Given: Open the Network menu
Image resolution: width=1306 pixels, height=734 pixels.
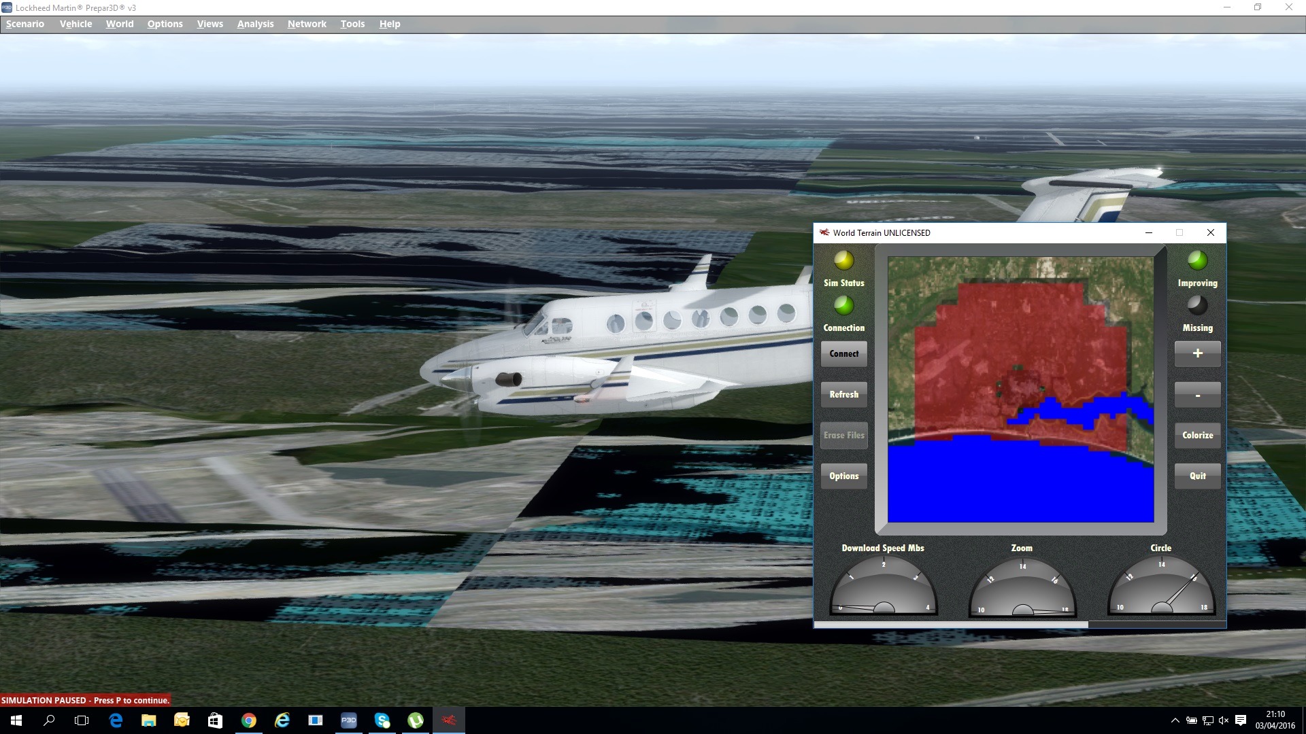Looking at the screenshot, I should [x=307, y=24].
